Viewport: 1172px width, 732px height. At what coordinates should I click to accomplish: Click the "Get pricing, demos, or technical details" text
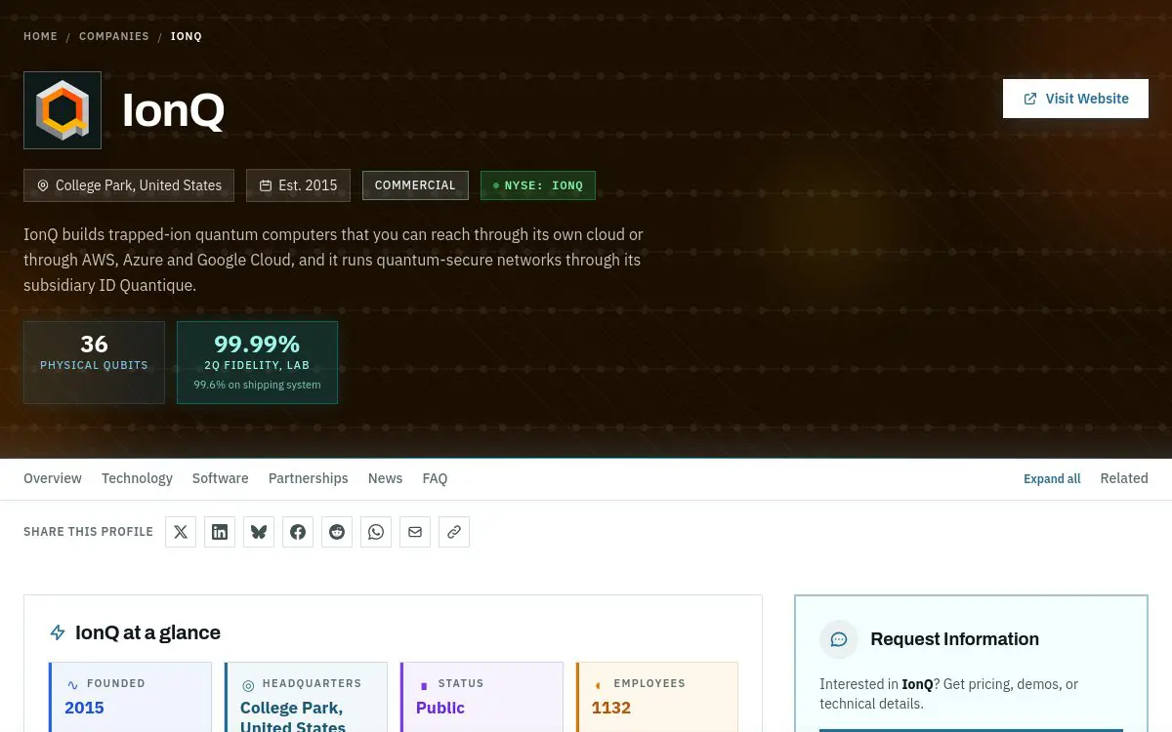947,694
